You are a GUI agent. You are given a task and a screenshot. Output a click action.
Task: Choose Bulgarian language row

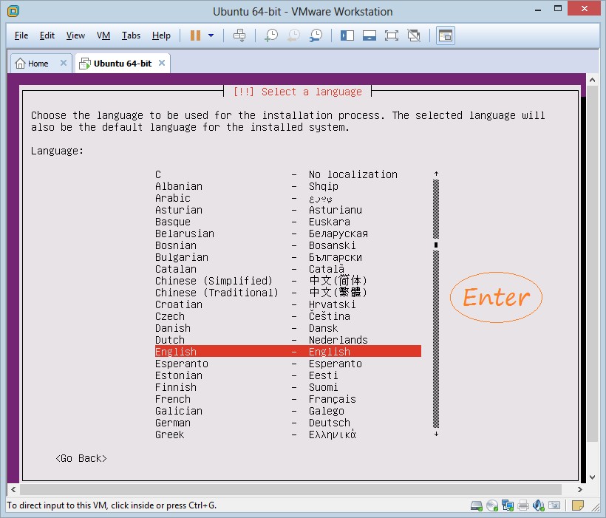tap(288, 257)
